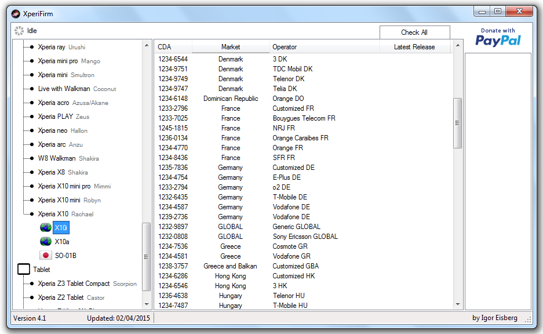
Task: Select the 3 DK Denmark row
Action: tap(303, 59)
